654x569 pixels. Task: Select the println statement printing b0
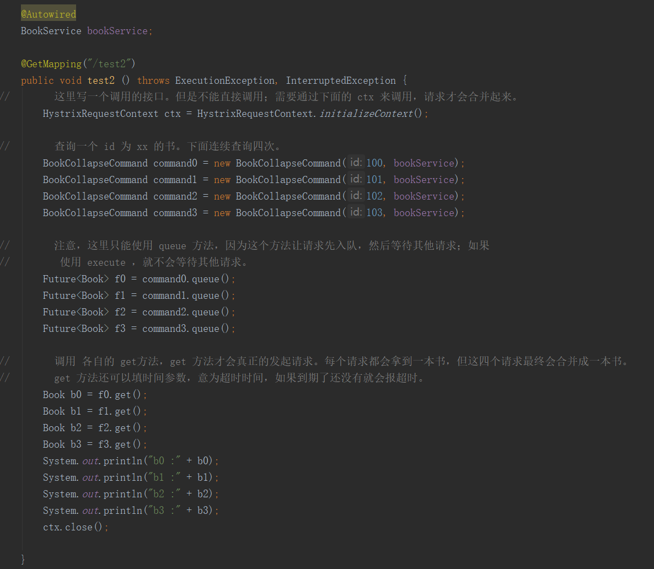coord(130,460)
